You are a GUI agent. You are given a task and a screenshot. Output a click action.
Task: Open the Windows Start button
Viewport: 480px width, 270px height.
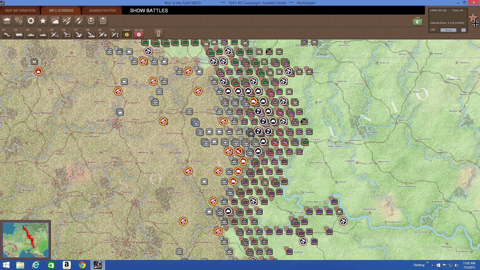tap(6, 265)
